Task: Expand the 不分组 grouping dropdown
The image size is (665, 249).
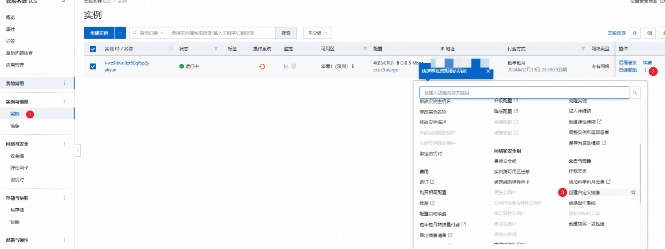Action: (318, 33)
